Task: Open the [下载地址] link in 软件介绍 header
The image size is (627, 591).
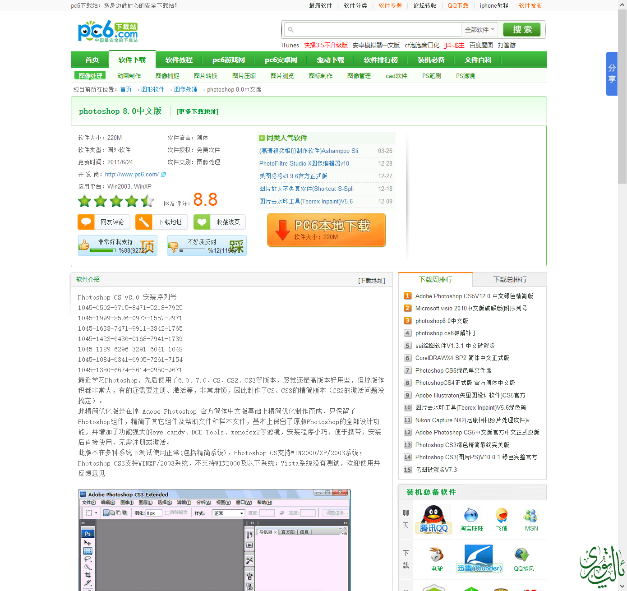Action: click(372, 281)
